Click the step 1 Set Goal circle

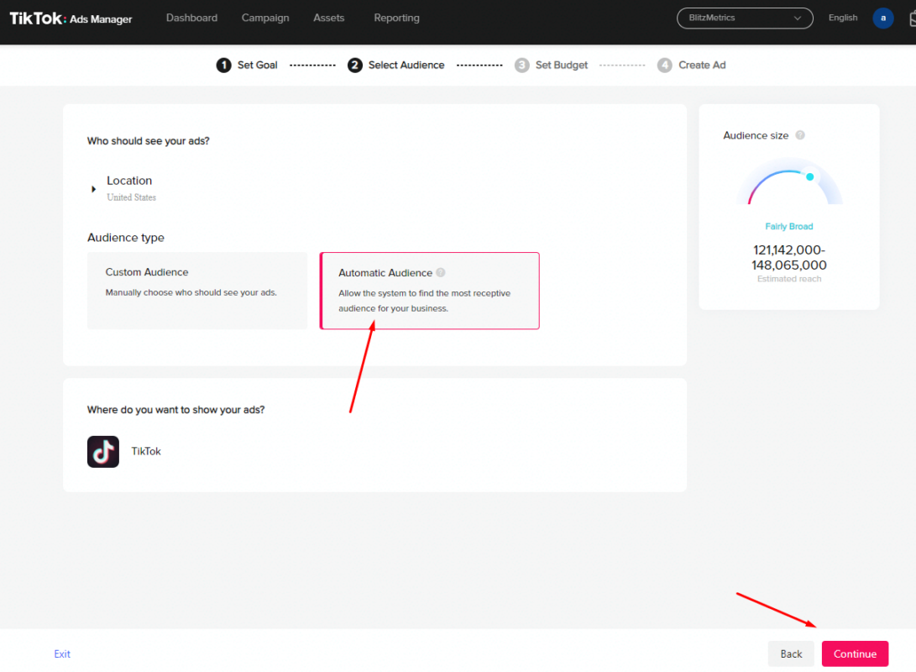pos(223,65)
